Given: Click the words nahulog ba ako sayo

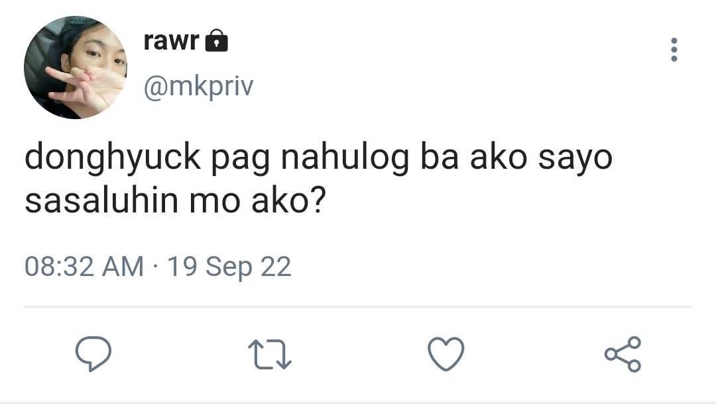Looking at the screenshot, I should pos(446,158).
